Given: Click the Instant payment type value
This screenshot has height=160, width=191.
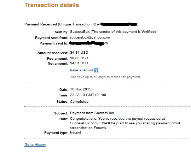Looking at the screenshot, I should point(76,132).
